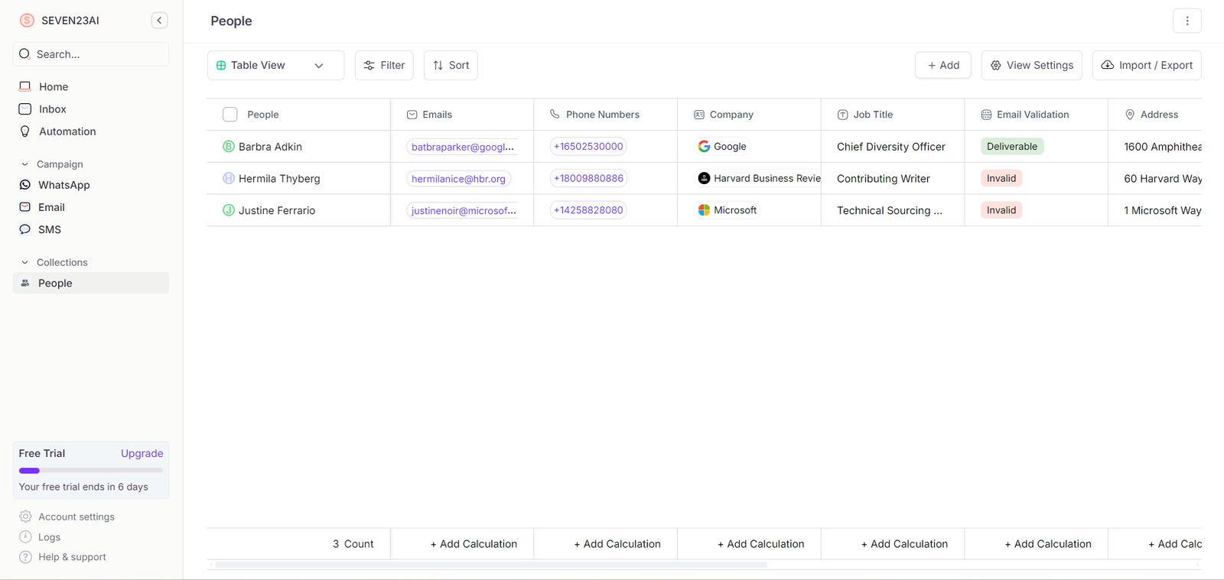
Task: Click Justine Ferrario's avatar icon
Action: click(228, 210)
